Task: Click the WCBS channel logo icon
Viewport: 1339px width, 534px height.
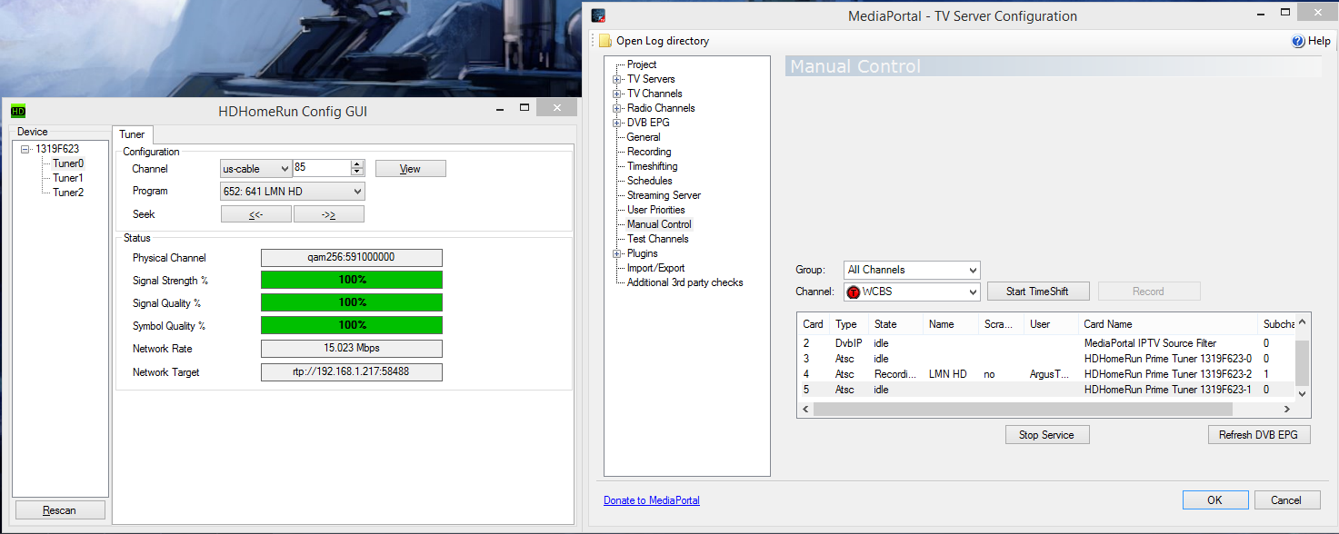Action: 854,292
